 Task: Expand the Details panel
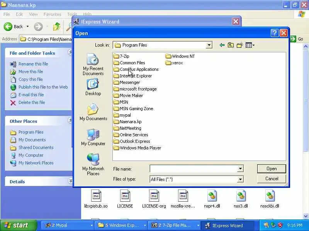[70, 181]
